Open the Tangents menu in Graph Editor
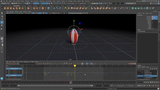 (25, 62)
